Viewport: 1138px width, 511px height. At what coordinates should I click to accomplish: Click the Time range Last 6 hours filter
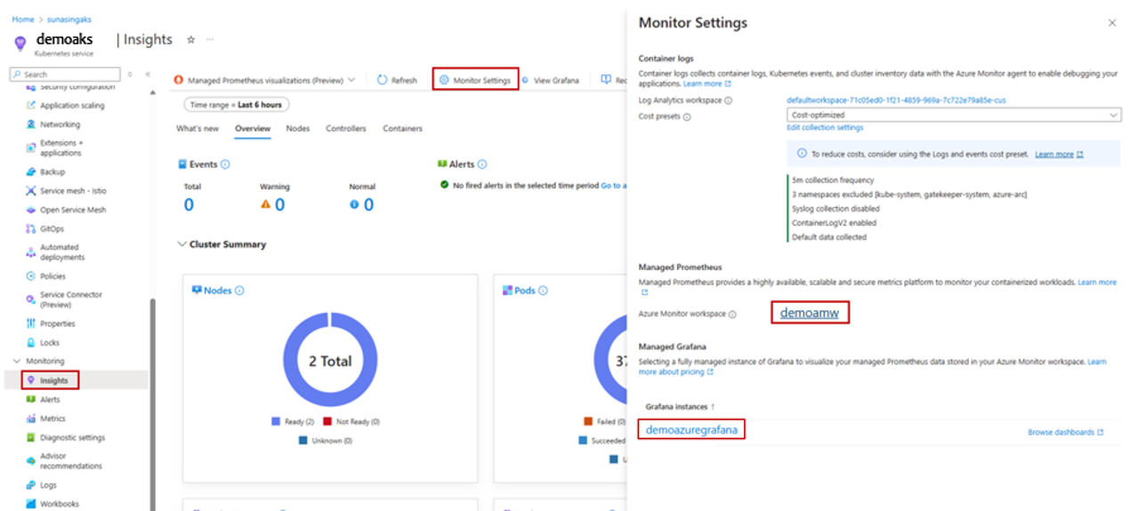tap(236, 105)
